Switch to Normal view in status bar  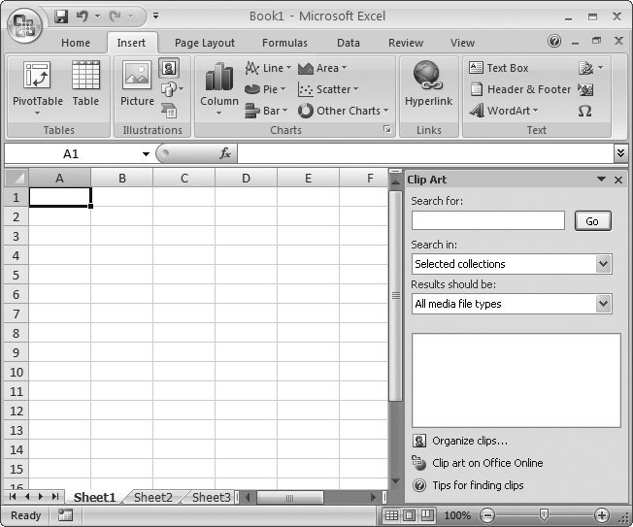(391, 515)
